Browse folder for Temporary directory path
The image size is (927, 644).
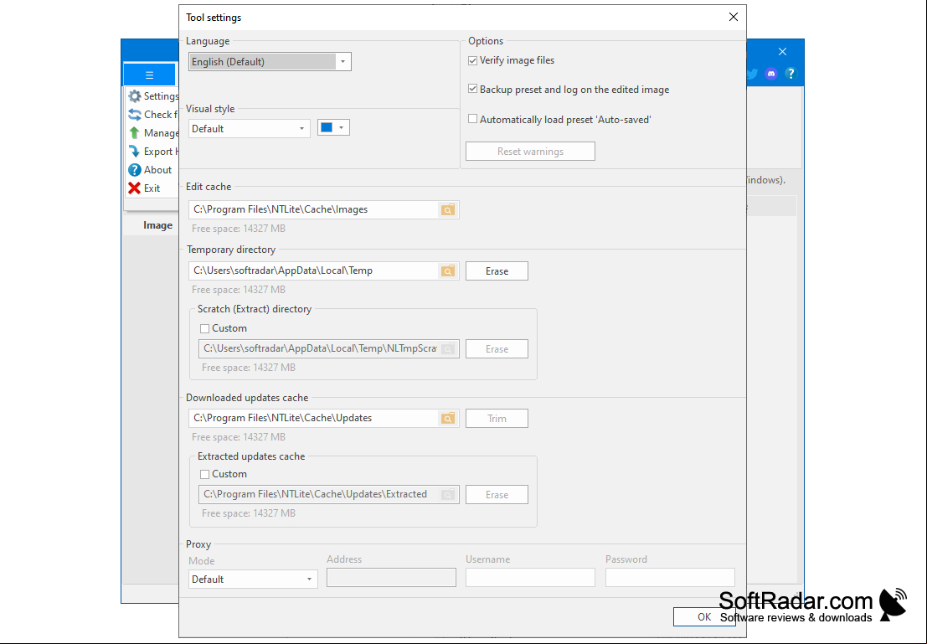pyautogui.click(x=448, y=270)
